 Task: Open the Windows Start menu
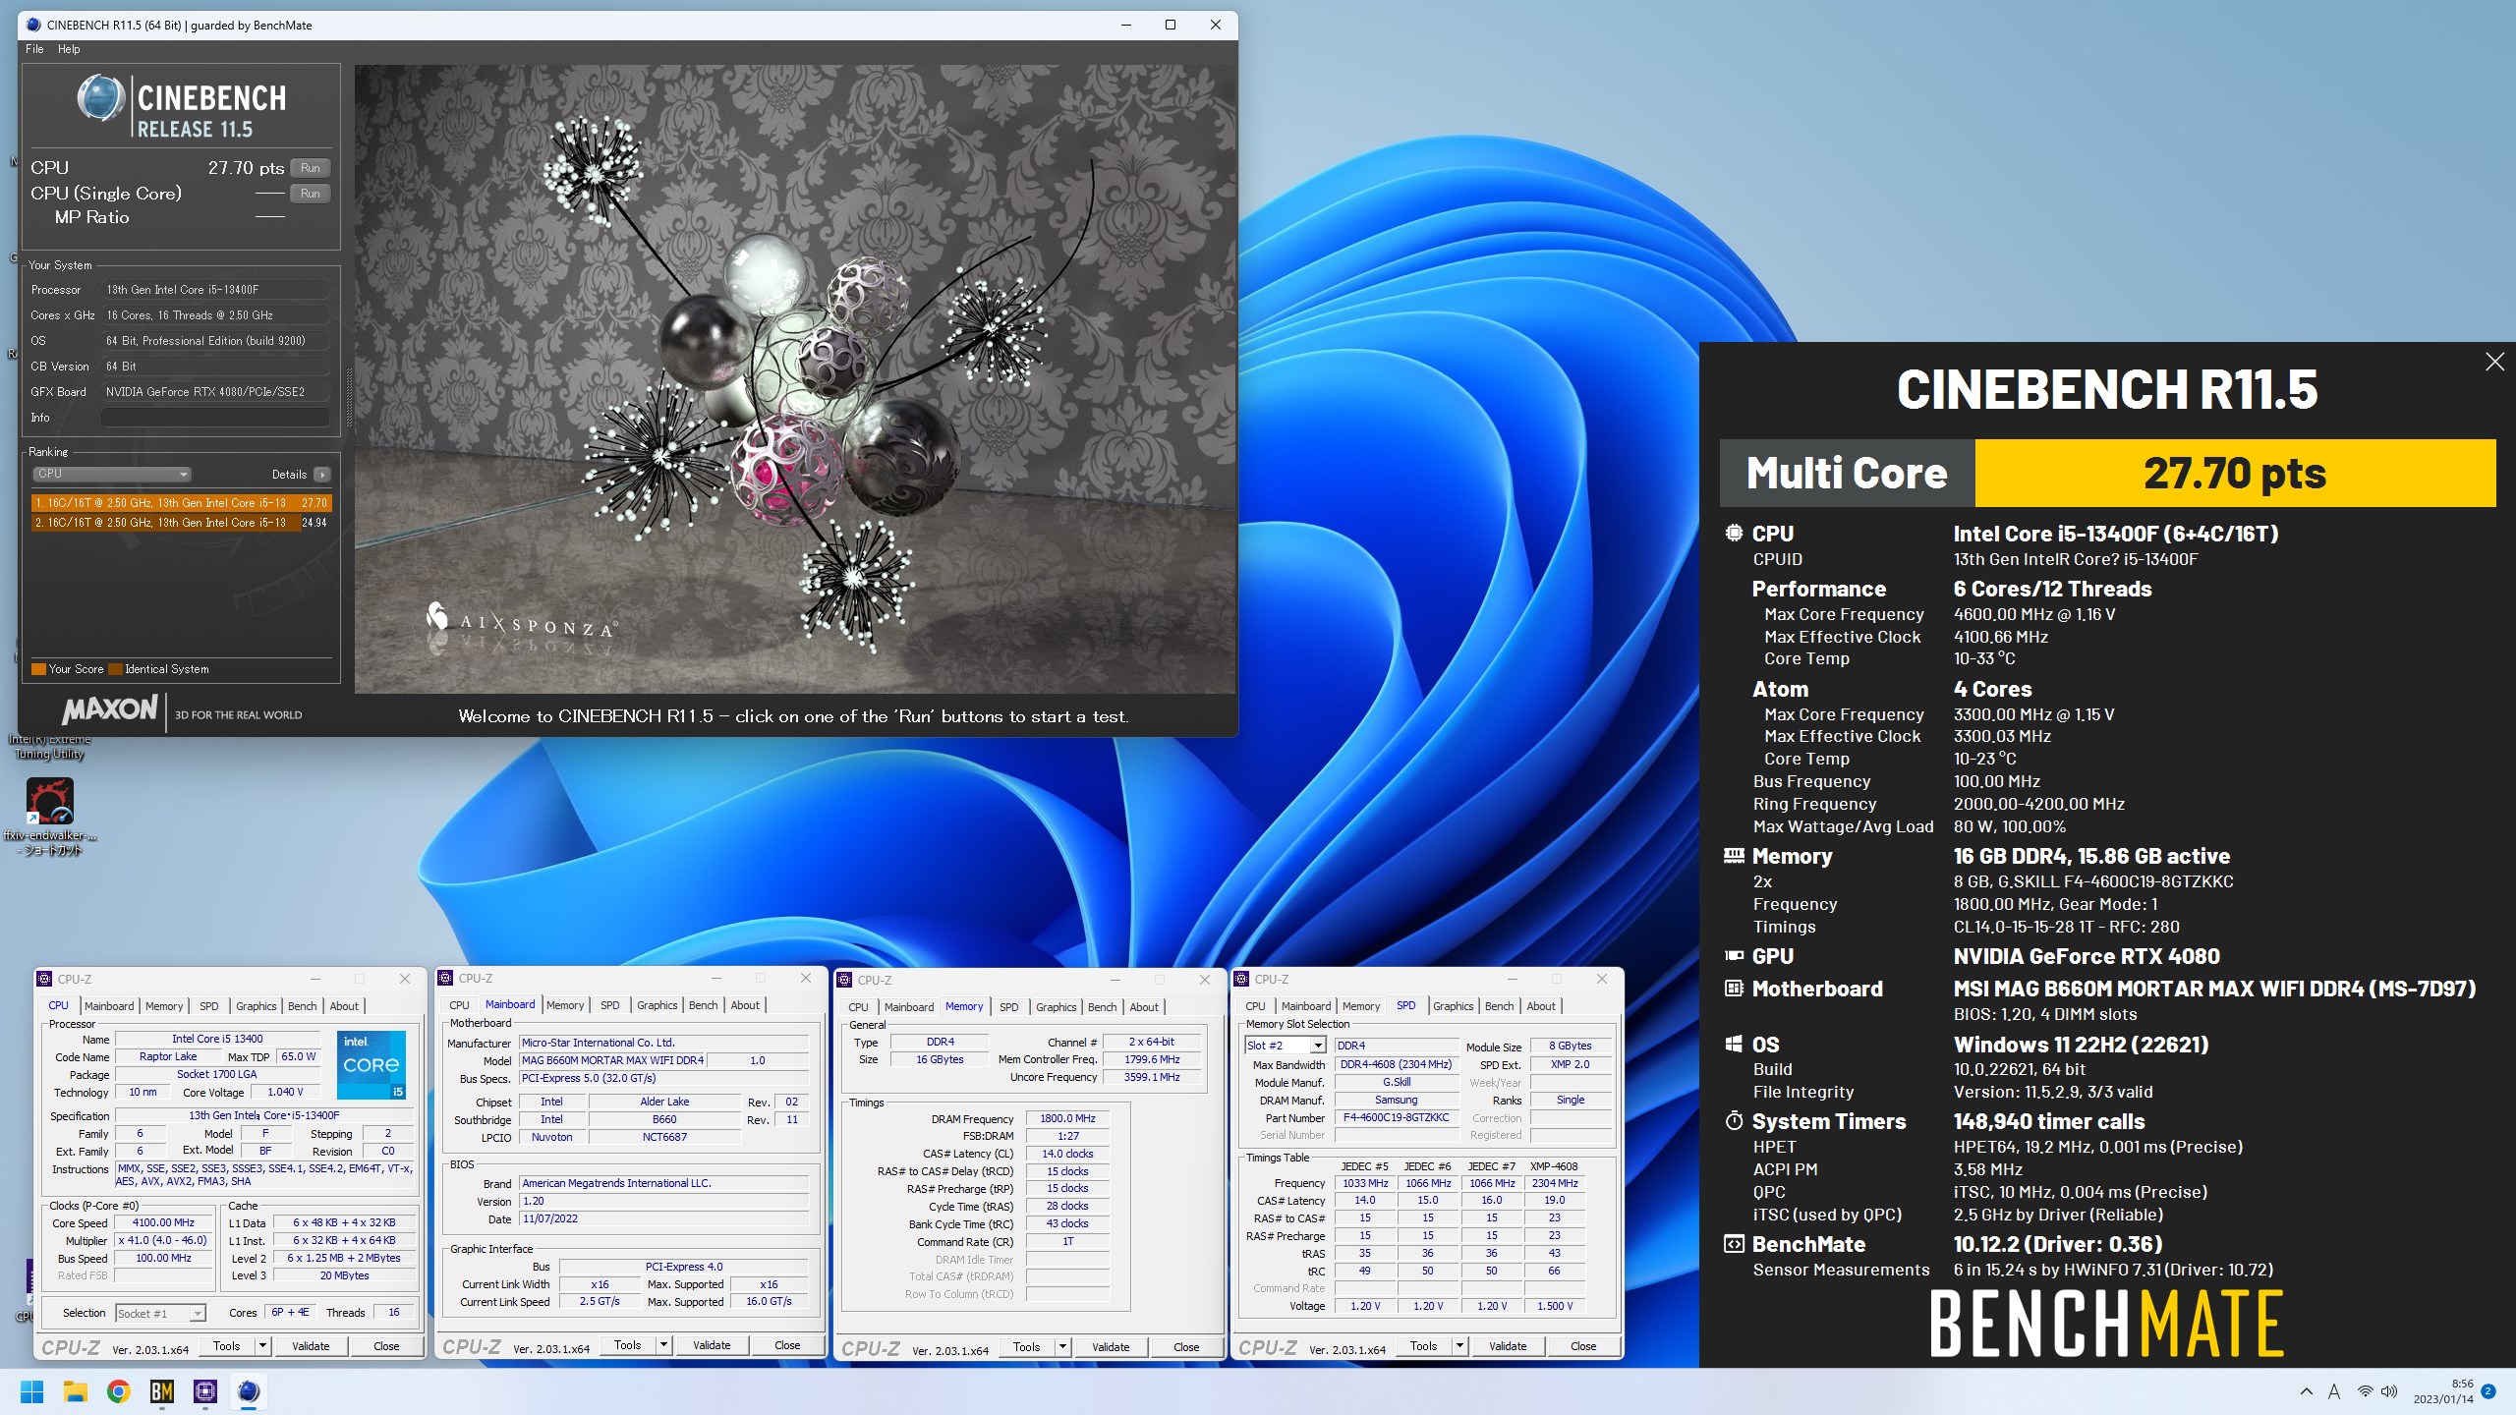(32, 1391)
